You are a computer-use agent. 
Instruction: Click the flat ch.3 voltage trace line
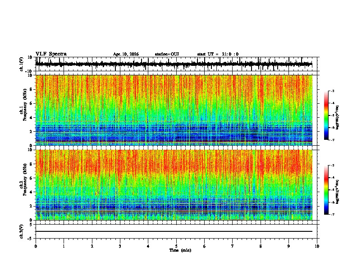[x=174, y=231]
